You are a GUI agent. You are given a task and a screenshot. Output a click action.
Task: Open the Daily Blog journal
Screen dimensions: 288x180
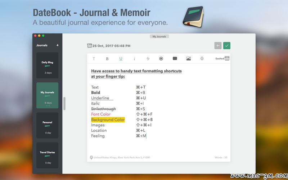[48, 66]
